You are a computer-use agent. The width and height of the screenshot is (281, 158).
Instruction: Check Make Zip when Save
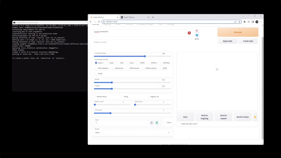(x=180, y=124)
